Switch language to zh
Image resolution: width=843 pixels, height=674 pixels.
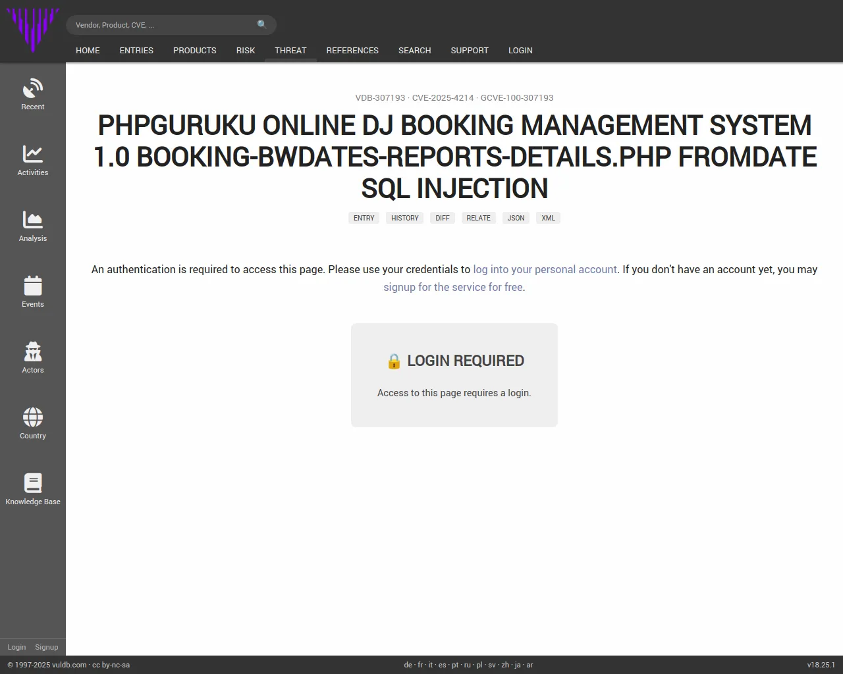tap(505, 665)
